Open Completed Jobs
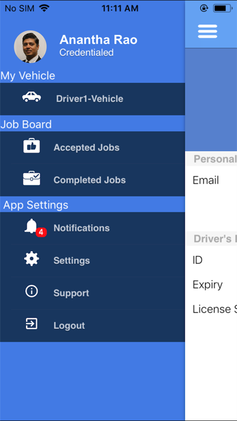This screenshot has height=421, width=237. point(93,180)
